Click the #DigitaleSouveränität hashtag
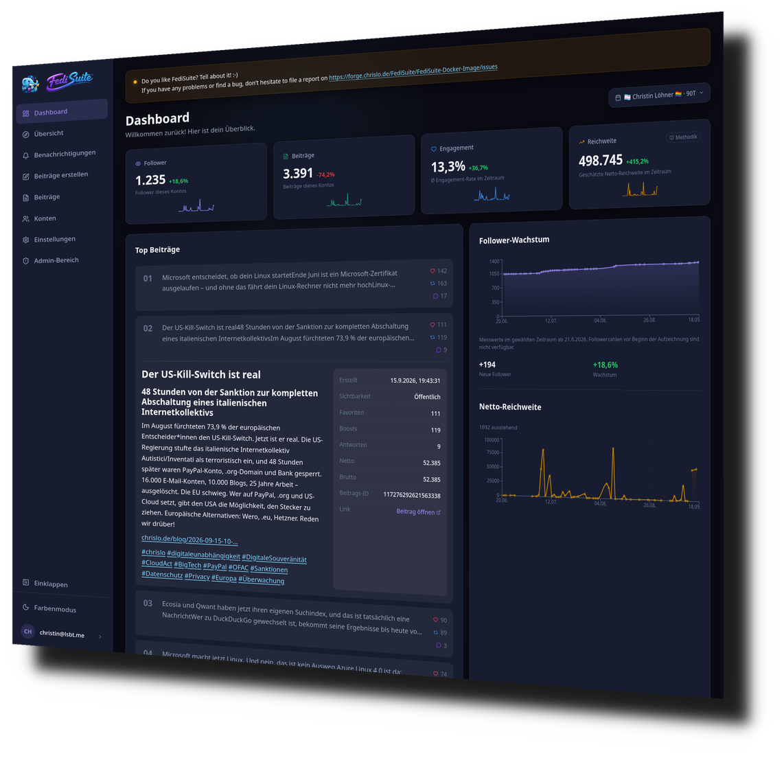 (x=274, y=558)
